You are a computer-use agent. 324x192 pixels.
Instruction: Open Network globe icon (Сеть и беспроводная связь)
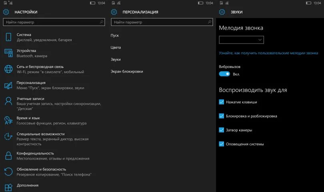point(8,69)
